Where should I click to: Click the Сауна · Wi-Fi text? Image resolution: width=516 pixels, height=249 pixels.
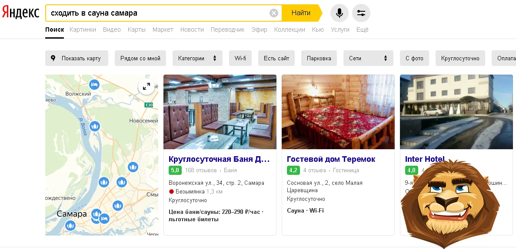tap(306, 210)
